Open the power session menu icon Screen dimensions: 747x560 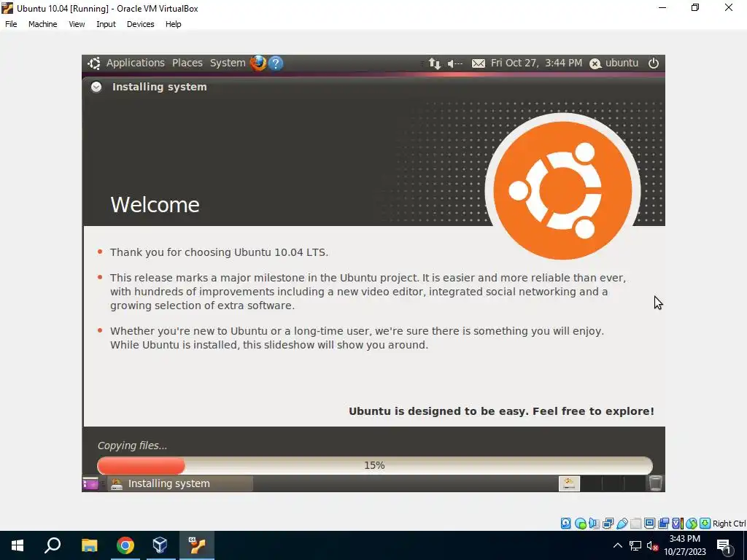pyautogui.click(x=653, y=63)
